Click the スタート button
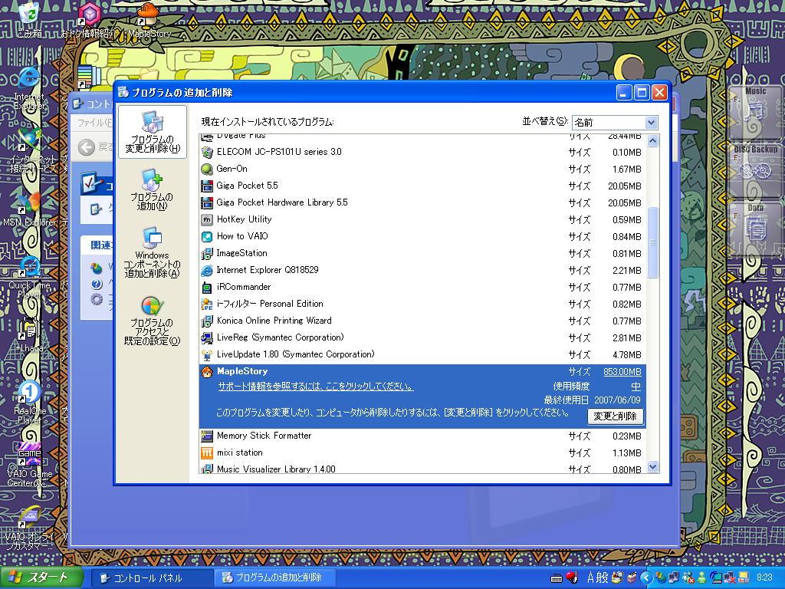Screen dimensions: 785x589 [x=41, y=577]
